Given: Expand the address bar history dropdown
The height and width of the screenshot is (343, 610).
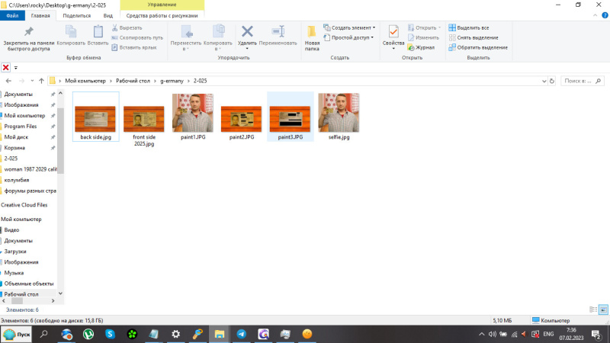Looking at the screenshot, I should 541,80.
